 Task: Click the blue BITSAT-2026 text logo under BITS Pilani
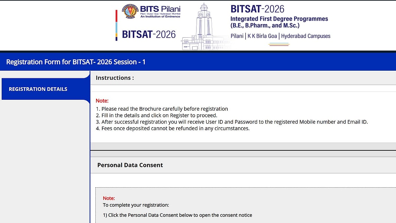coord(149,34)
